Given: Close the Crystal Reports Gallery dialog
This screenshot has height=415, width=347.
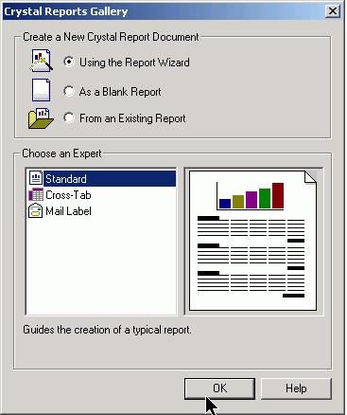Looking at the screenshot, I should [x=333, y=11].
